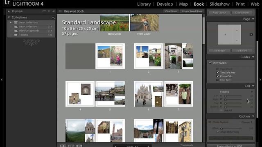Add a new collection with plus icon

pos(53,17)
